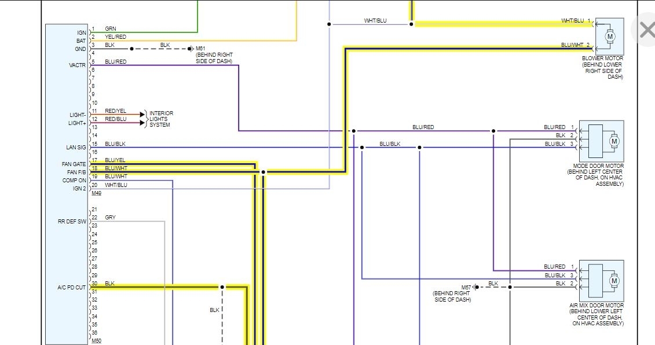This screenshot has height=345, width=655.
Task: Click the BLU/WHT wire label at pin 19
Action: [x=116, y=177]
